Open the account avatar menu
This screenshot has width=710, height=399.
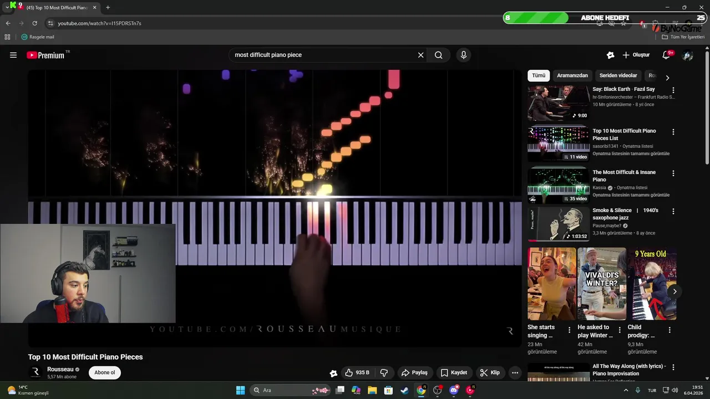tap(687, 55)
